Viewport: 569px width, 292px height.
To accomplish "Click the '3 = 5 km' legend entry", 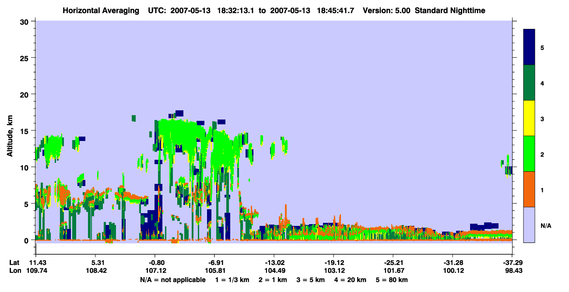I will [x=310, y=280].
